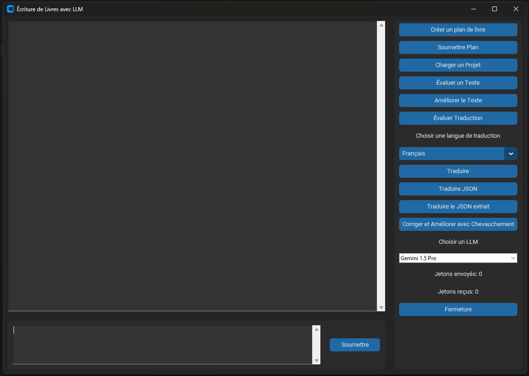This screenshot has width=529, height=376.
Task: Click Évaluer Traduction button
Action: point(458,118)
